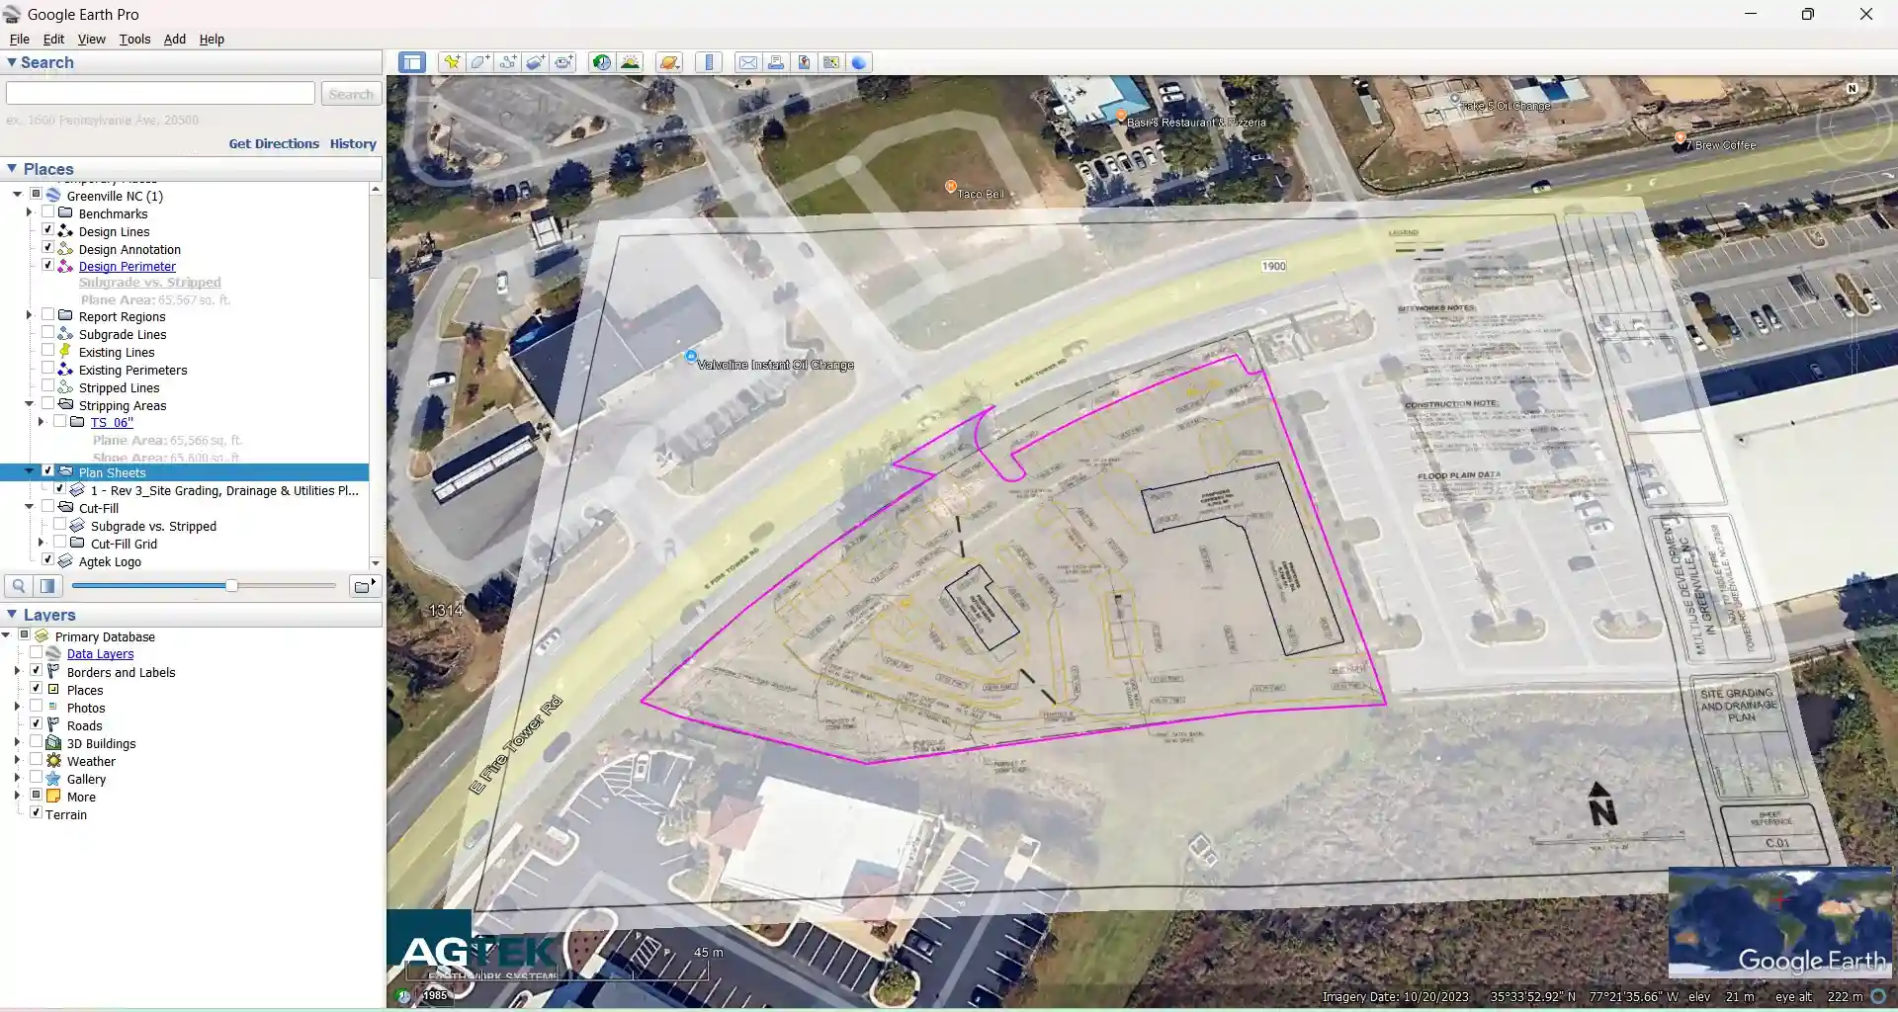This screenshot has height=1012, width=1898.
Task: Select the Add Polygon tool
Action: pyautogui.click(x=479, y=62)
